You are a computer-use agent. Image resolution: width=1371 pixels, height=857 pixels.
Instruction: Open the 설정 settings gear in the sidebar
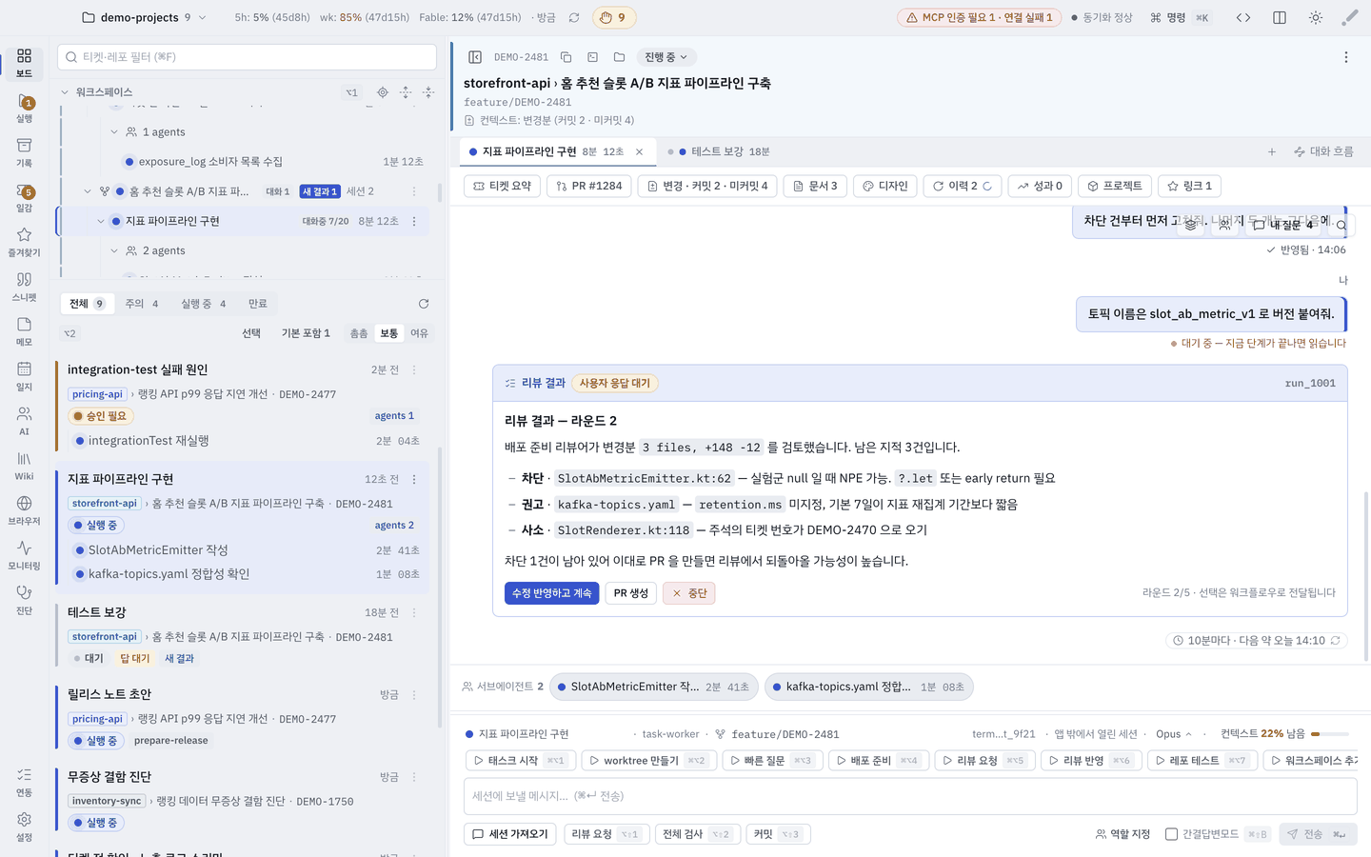(24, 827)
